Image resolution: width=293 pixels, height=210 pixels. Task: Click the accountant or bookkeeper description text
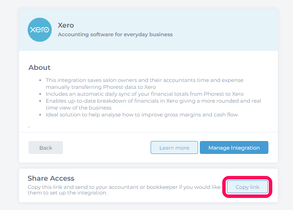pos(124,190)
